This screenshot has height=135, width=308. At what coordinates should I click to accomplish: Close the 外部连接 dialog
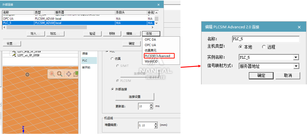point(159,5)
